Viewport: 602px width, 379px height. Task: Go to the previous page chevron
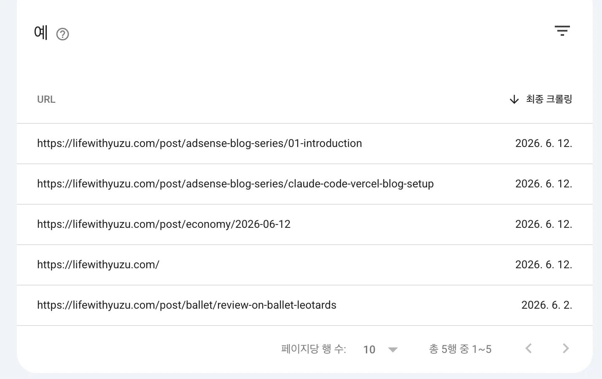tap(529, 349)
